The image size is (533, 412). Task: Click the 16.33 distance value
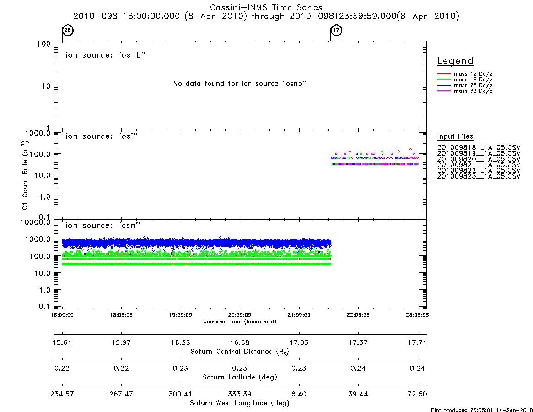[181, 342]
